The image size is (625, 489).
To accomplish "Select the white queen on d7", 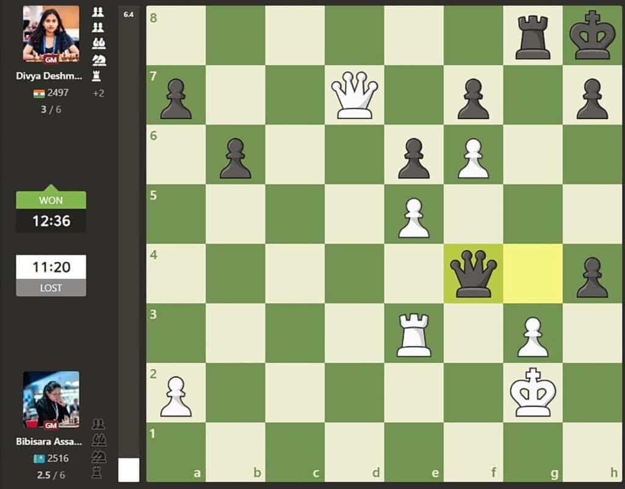I will pos(355,95).
